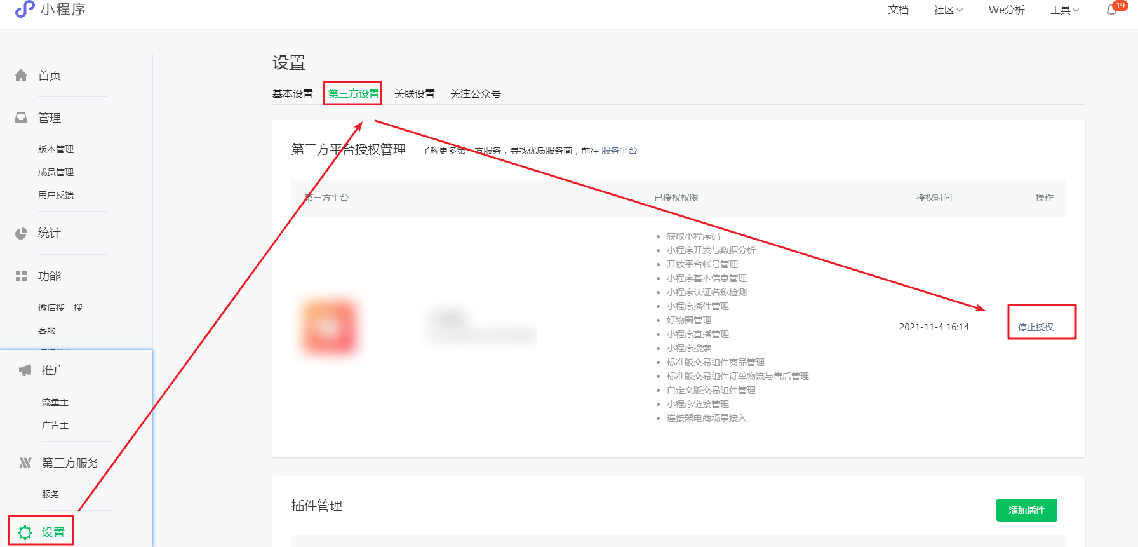
Task: Switch to the 关联设置 tab
Action: [414, 94]
